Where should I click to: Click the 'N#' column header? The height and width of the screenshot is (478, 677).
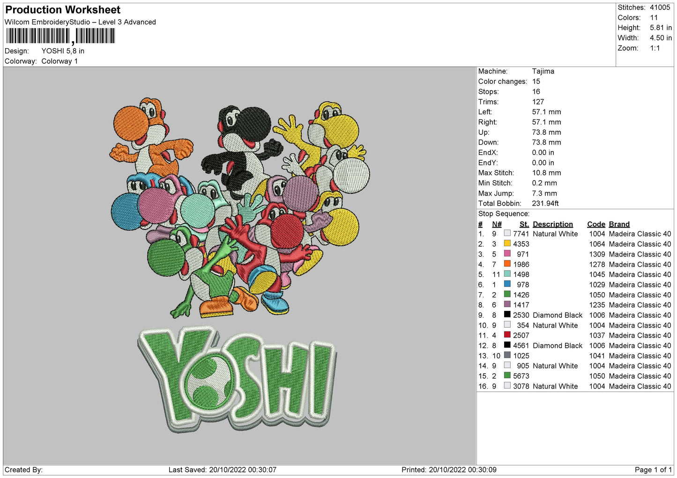tap(497, 224)
